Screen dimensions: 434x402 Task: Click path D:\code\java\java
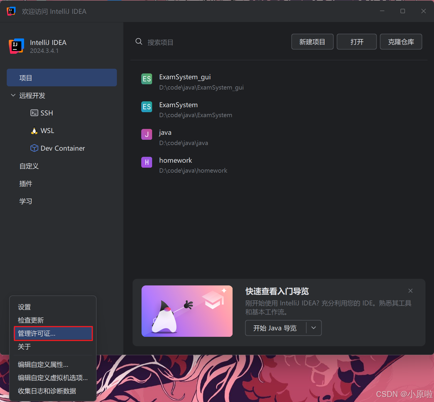(184, 143)
